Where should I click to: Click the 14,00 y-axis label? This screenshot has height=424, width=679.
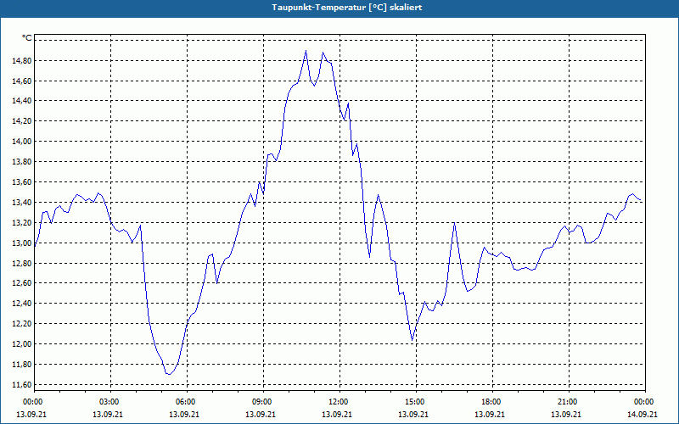(x=21, y=142)
